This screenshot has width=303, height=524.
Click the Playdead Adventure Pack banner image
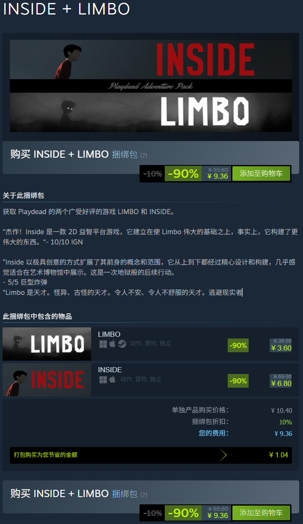(x=151, y=86)
